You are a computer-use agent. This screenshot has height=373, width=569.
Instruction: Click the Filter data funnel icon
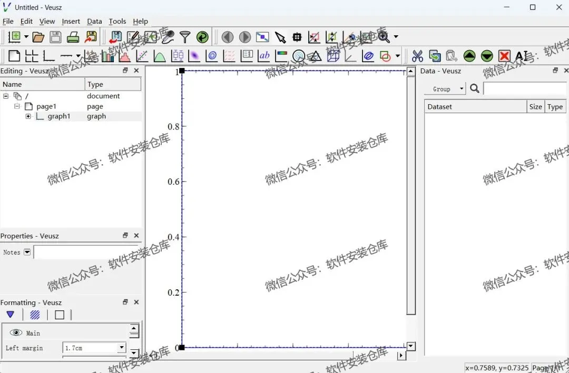tap(185, 37)
